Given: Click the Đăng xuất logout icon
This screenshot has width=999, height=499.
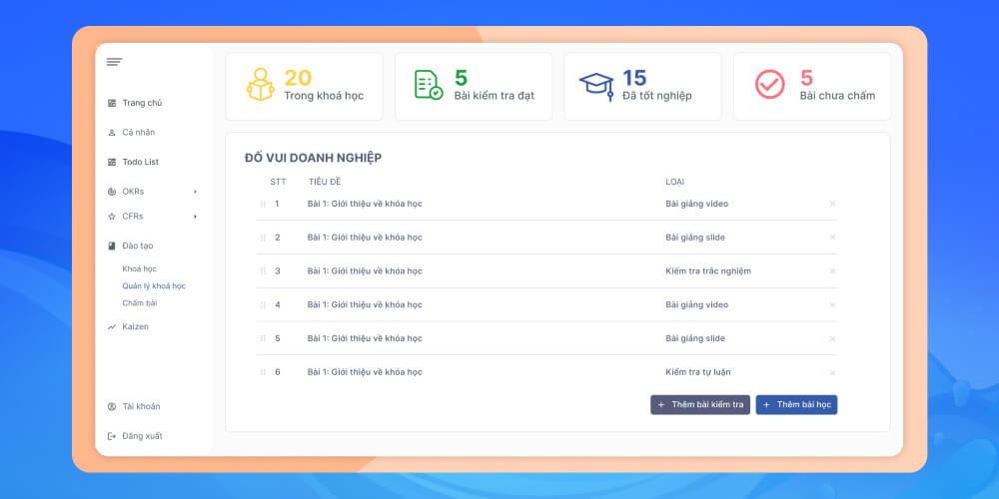Looking at the screenshot, I should [112, 436].
